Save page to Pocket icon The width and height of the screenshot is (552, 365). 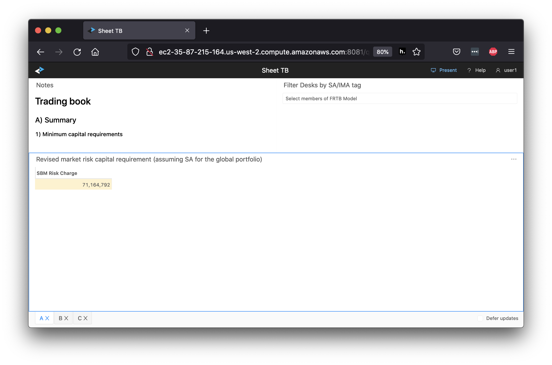pos(457,52)
